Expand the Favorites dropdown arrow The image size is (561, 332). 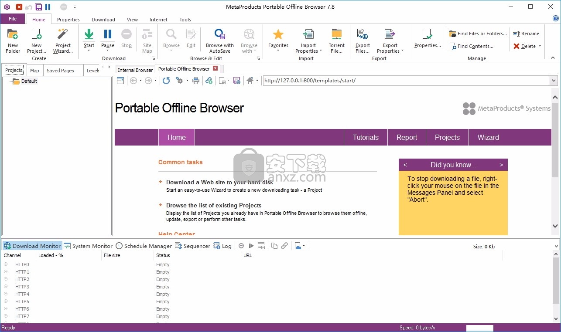(x=278, y=51)
